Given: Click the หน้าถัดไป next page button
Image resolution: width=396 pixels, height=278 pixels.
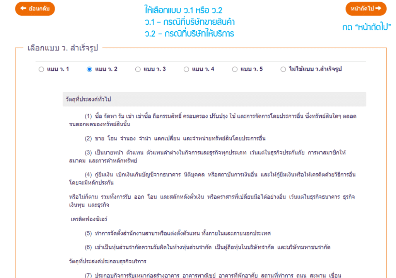Looking at the screenshot, I should click(366, 9).
